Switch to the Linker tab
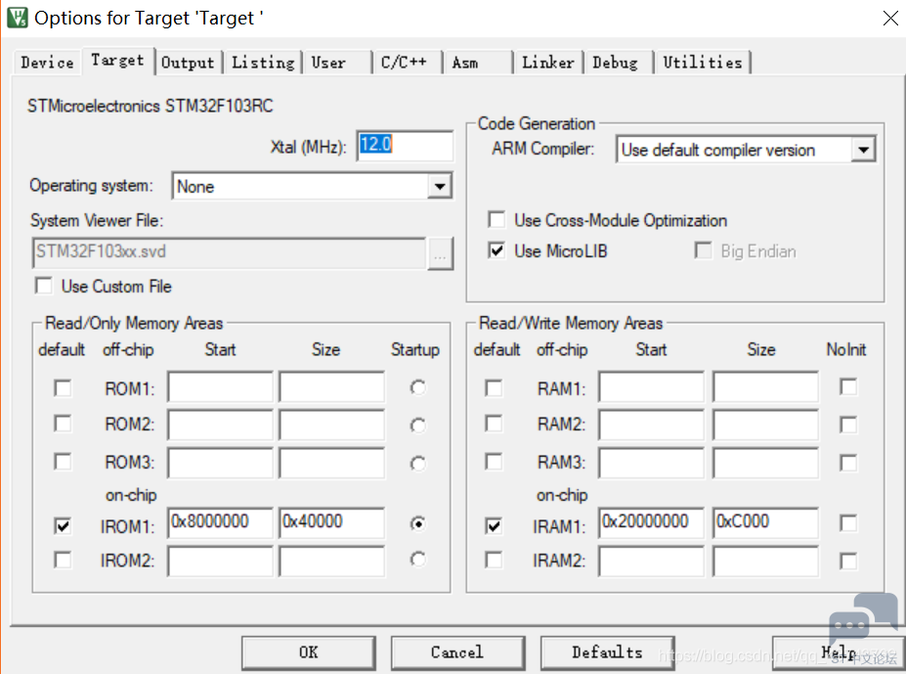Viewport: 906px width, 674px height. click(x=548, y=63)
